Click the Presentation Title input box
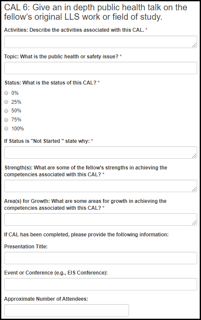 (x=101, y=258)
